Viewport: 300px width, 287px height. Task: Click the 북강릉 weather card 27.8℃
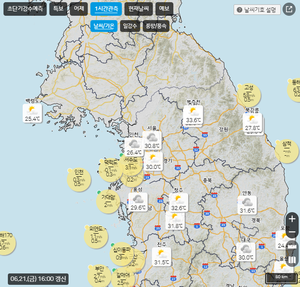click(252, 122)
